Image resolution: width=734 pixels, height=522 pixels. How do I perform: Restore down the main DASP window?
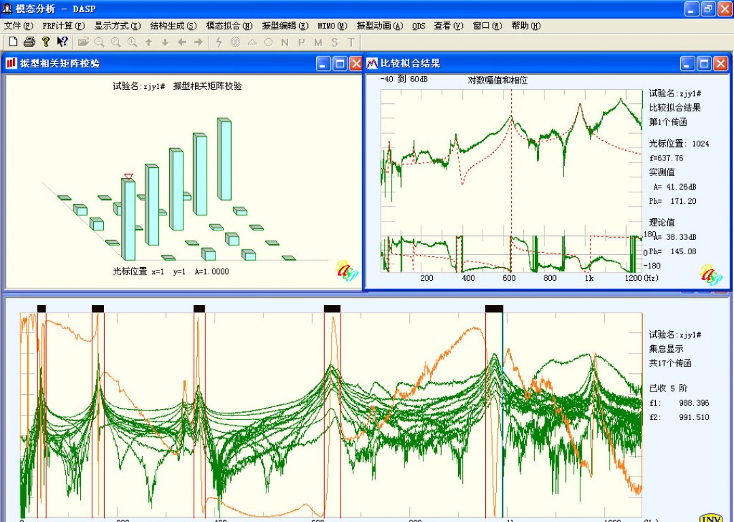[x=708, y=8]
